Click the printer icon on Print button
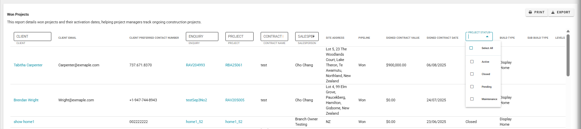581x129 pixels. pyautogui.click(x=530, y=12)
